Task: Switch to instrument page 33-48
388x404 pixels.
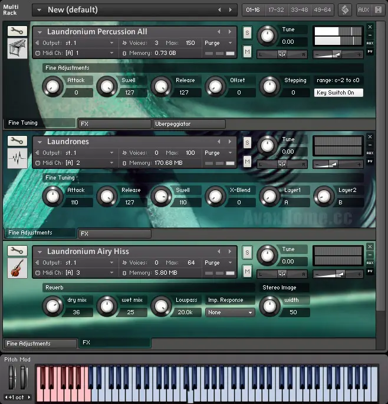Action: [299, 10]
